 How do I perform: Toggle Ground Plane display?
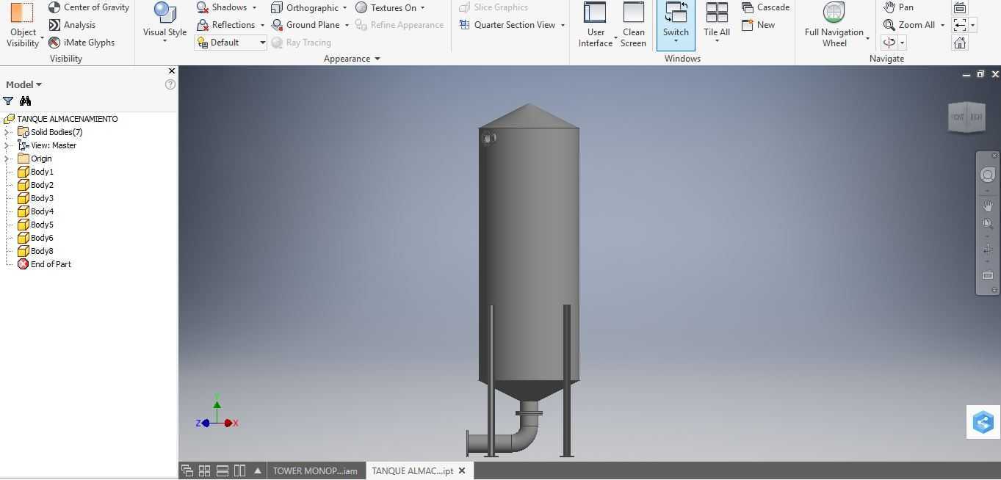(x=306, y=25)
